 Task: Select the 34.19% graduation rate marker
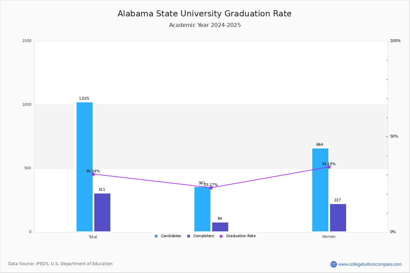(x=329, y=167)
